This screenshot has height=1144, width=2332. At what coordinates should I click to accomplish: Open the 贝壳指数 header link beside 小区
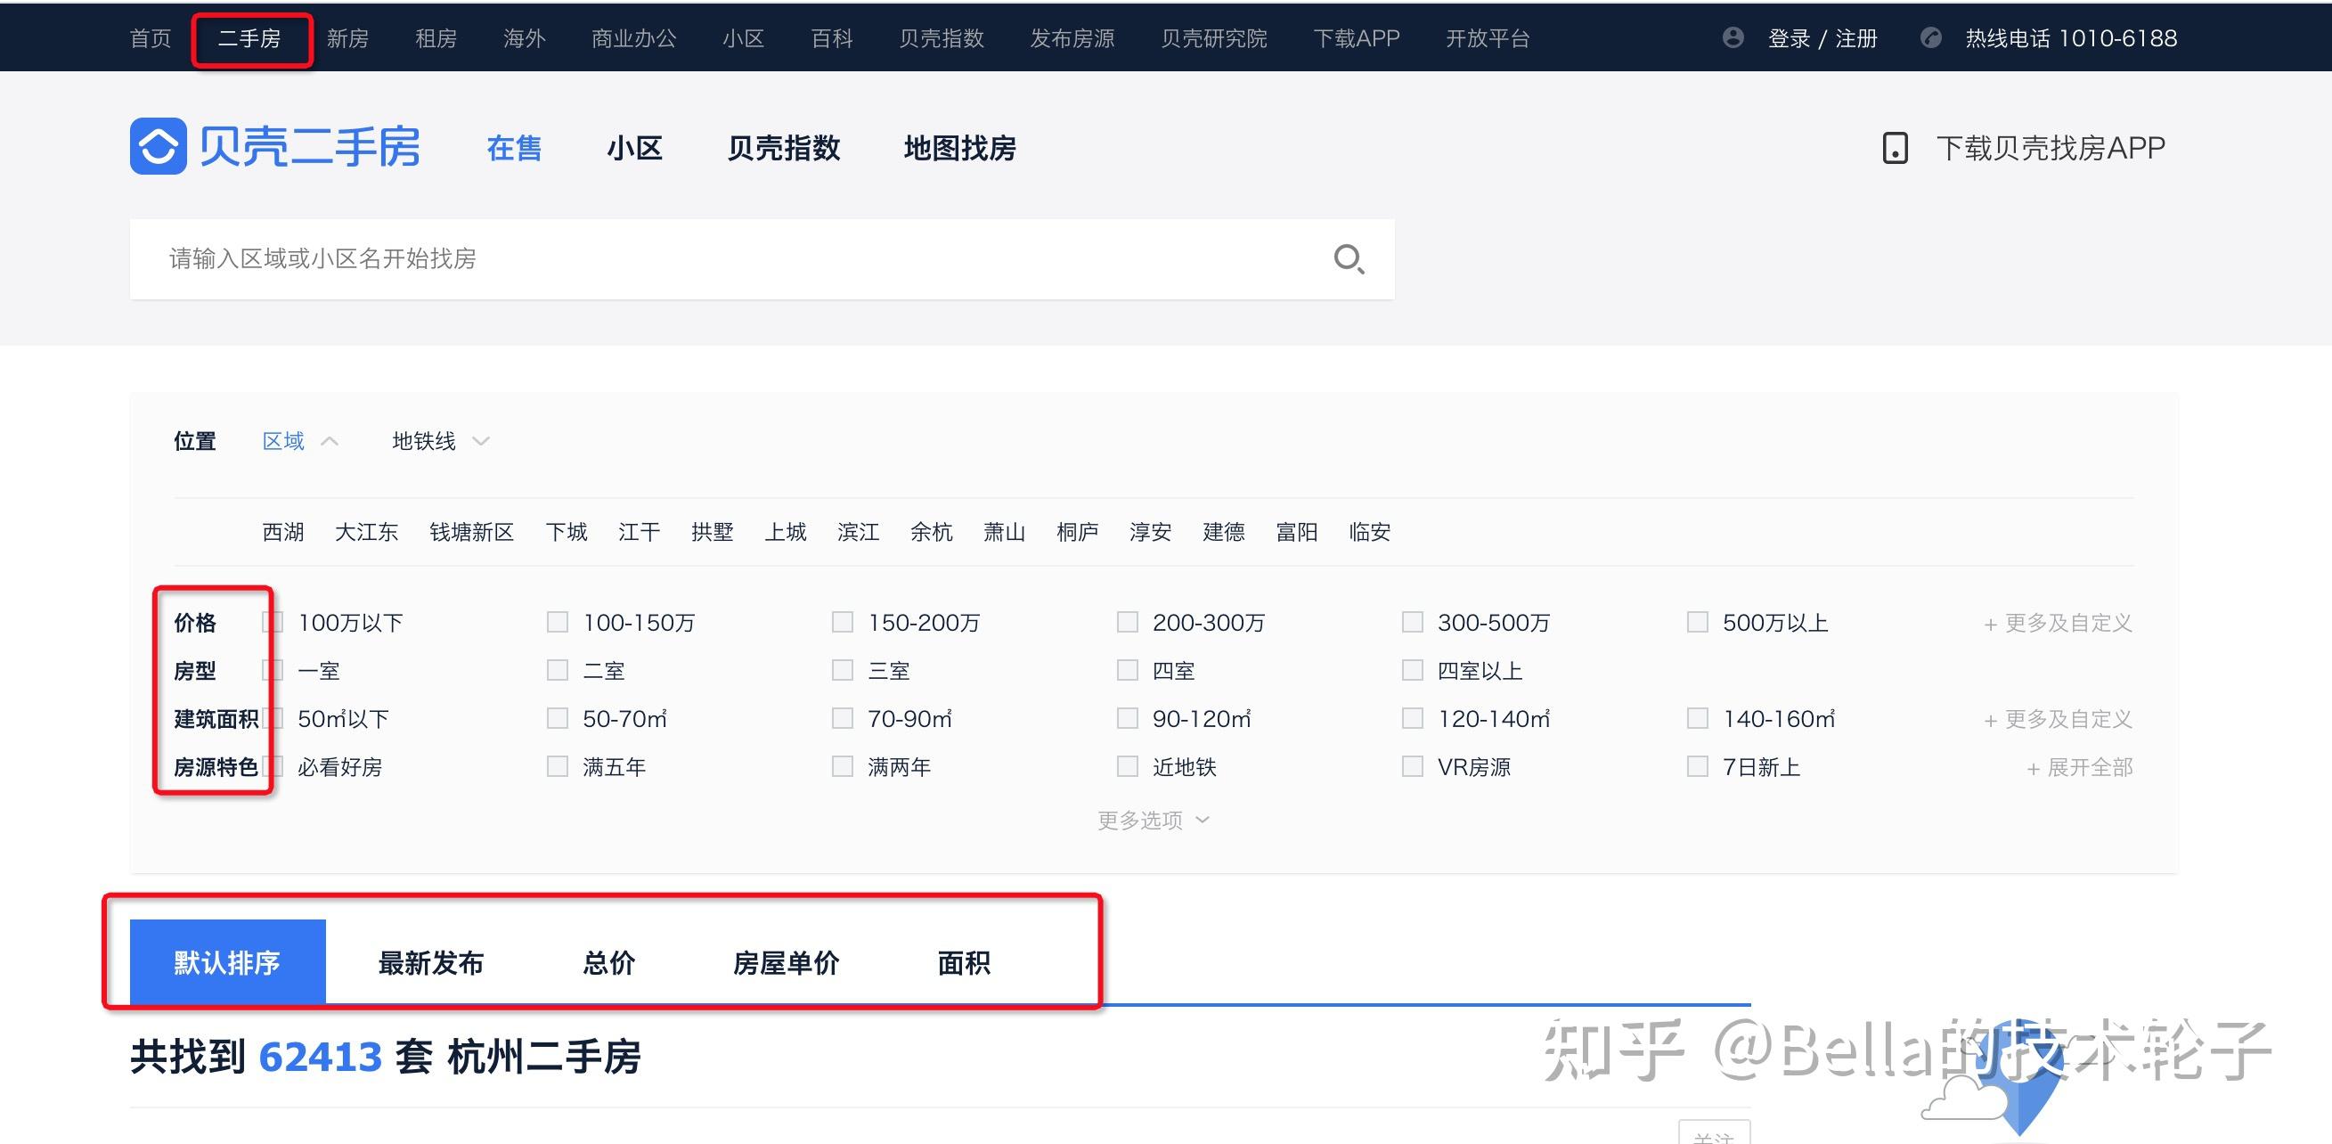point(784,148)
